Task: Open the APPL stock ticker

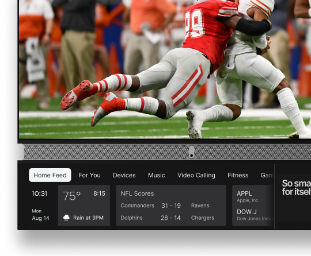Action: (244, 193)
